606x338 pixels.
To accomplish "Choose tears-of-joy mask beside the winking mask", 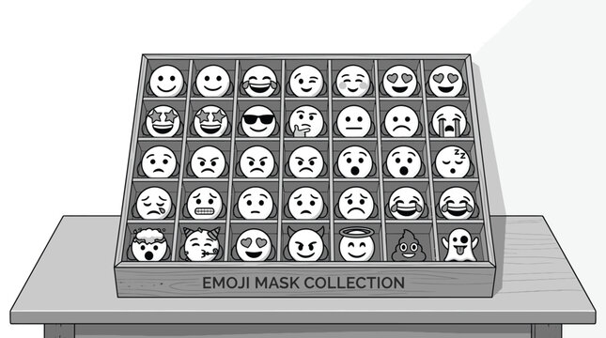I will tap(259, 81).
